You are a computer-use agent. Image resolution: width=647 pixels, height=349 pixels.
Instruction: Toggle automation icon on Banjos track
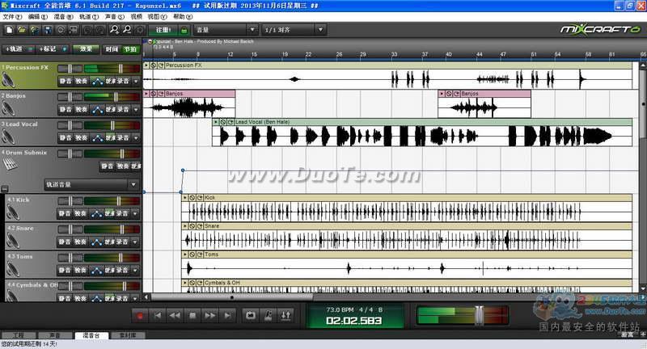97,110
